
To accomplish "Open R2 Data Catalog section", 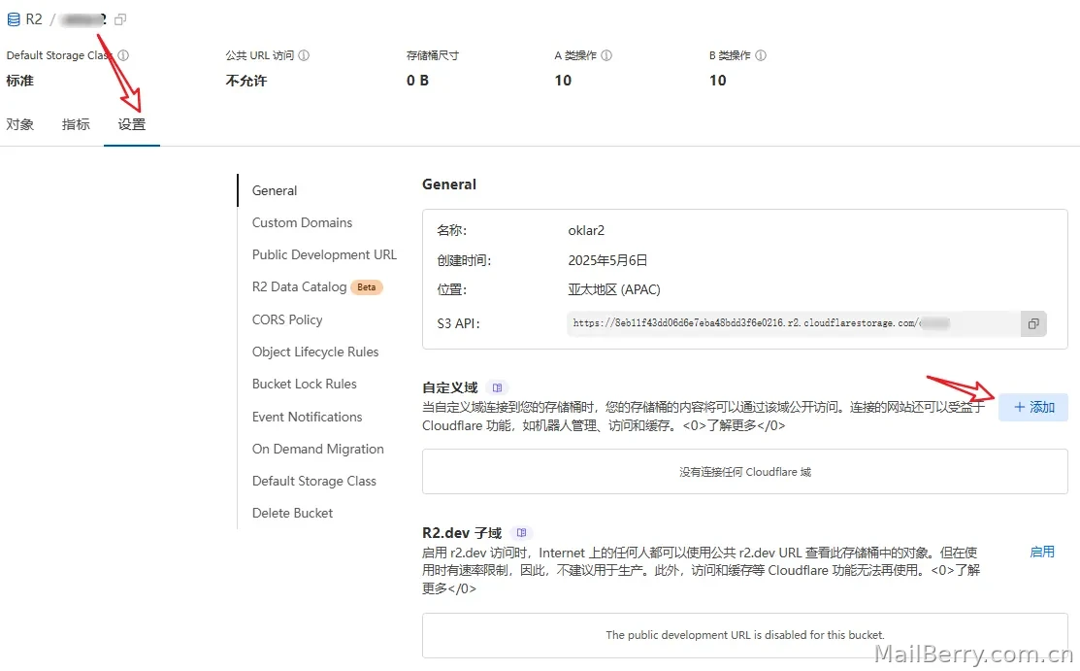I will (x=299, y=286).
